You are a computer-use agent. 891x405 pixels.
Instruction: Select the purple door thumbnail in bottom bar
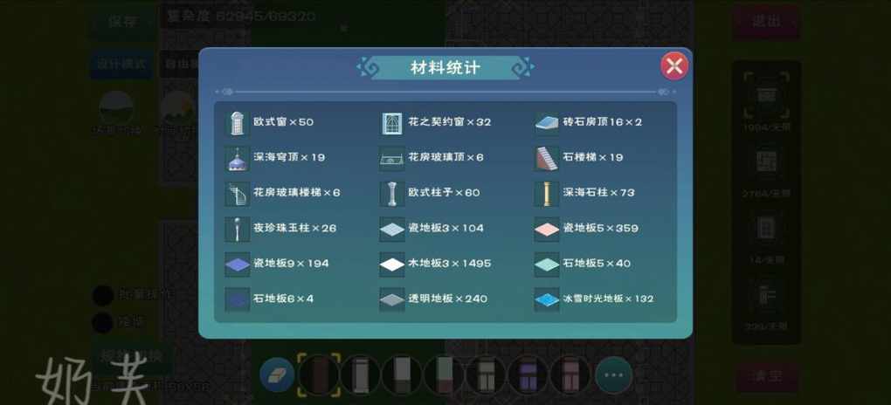pos(528,375)
